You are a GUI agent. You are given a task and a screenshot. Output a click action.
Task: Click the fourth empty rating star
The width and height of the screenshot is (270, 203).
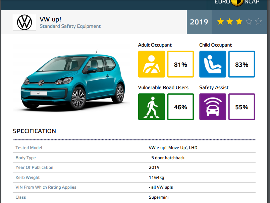tap(249, 22)
